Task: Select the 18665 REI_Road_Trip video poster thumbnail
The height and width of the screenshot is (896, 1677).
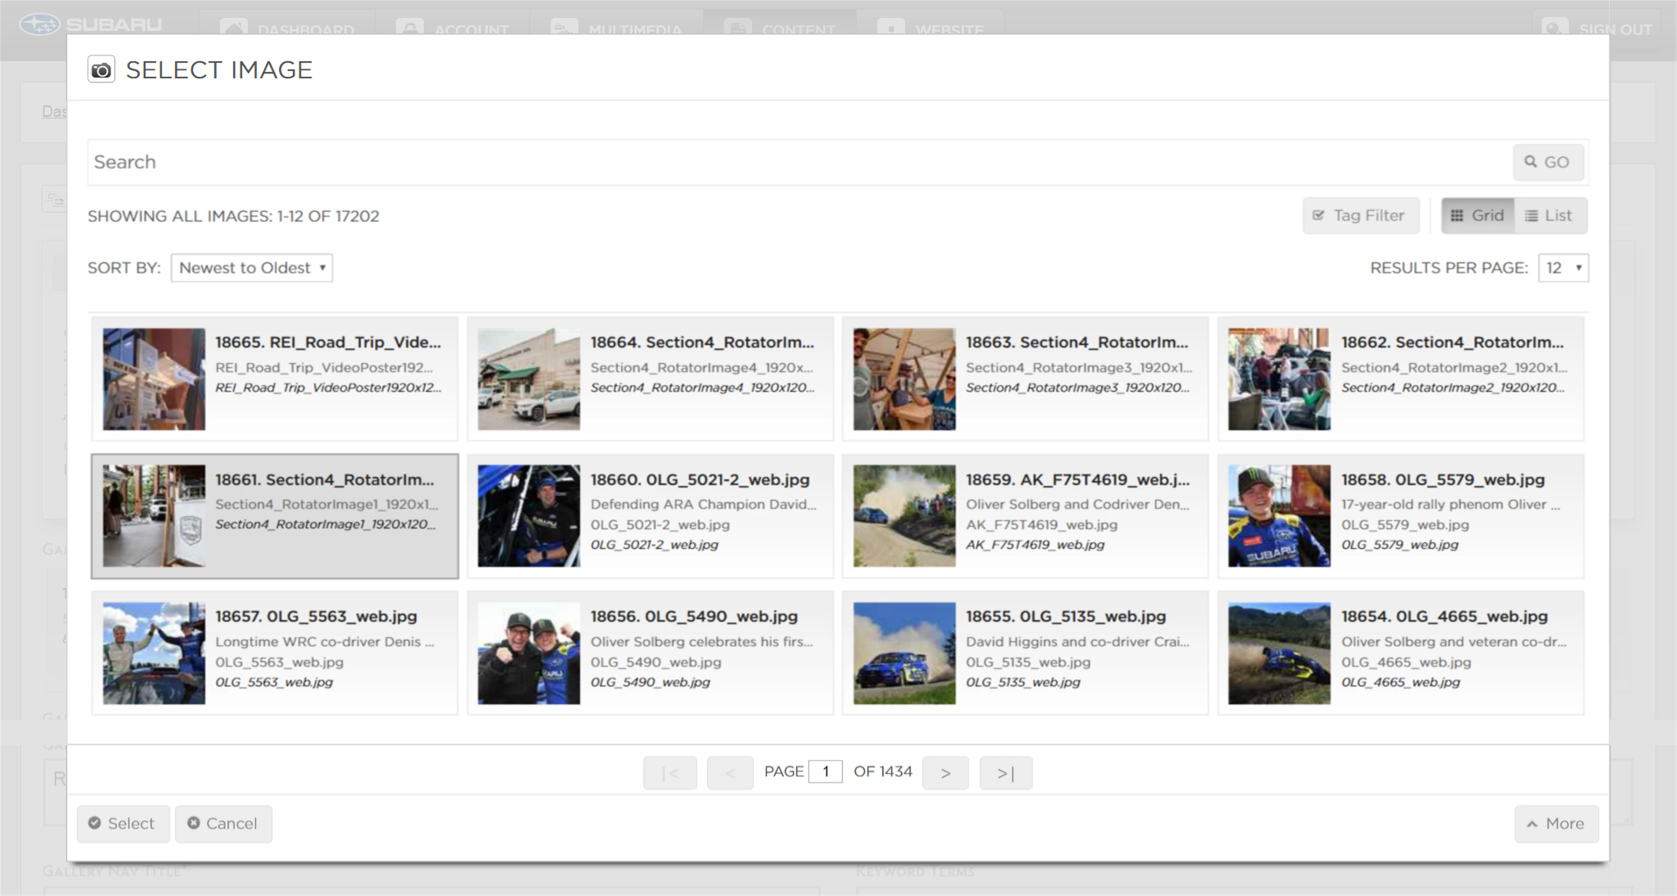Action: click(154, 379)
